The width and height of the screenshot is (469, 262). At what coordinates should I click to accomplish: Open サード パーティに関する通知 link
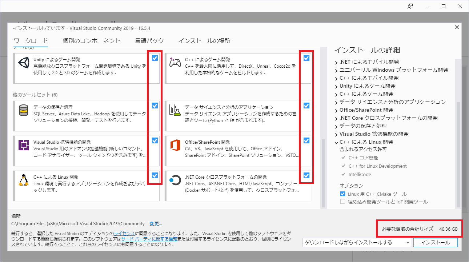tap(149, 239)
